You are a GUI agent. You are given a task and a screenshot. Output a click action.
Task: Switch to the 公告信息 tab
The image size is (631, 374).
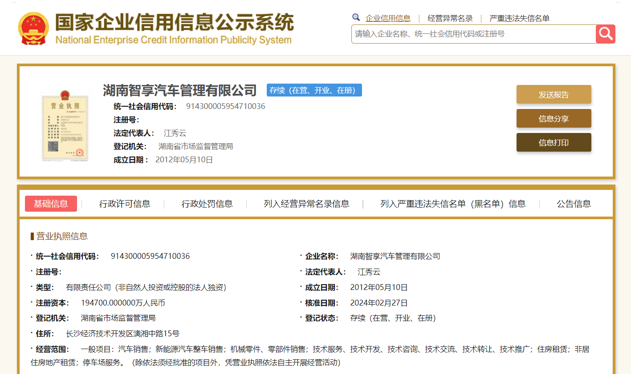click(x=574, y=204)
